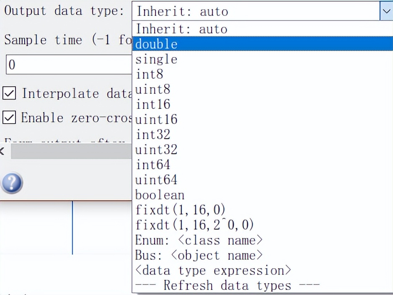Disable Enable zero-crossing checkbox
This screenshot has width=393, height=295.
tap(9, 118)
